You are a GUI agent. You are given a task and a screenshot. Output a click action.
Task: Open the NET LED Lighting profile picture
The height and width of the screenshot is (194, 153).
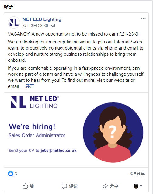pyautogui.click(x=14, y=23)
